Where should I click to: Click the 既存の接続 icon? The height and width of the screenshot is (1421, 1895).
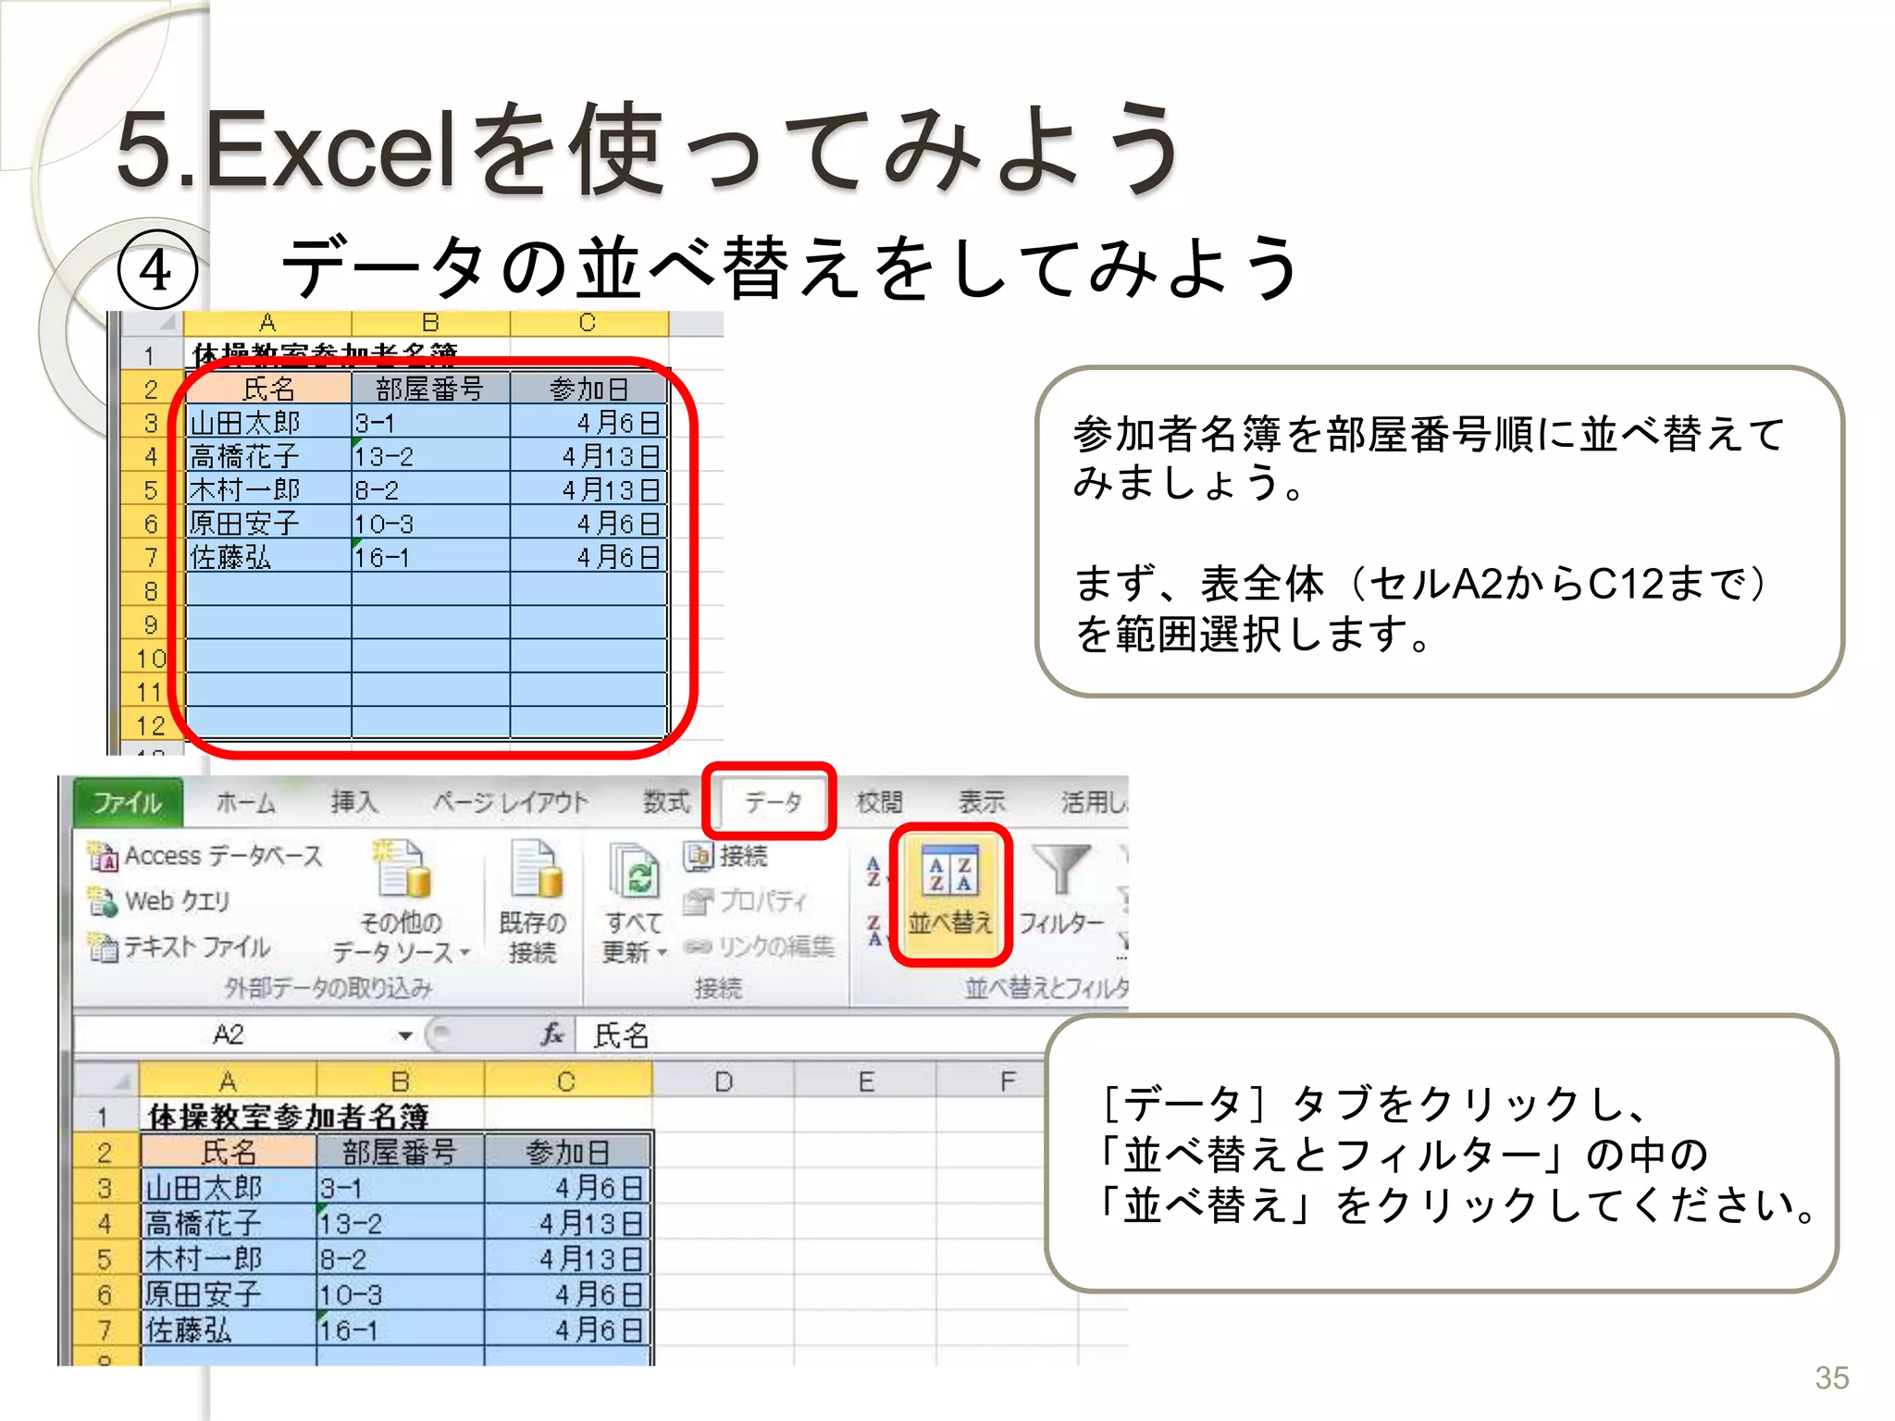click(x=536, y=869)
